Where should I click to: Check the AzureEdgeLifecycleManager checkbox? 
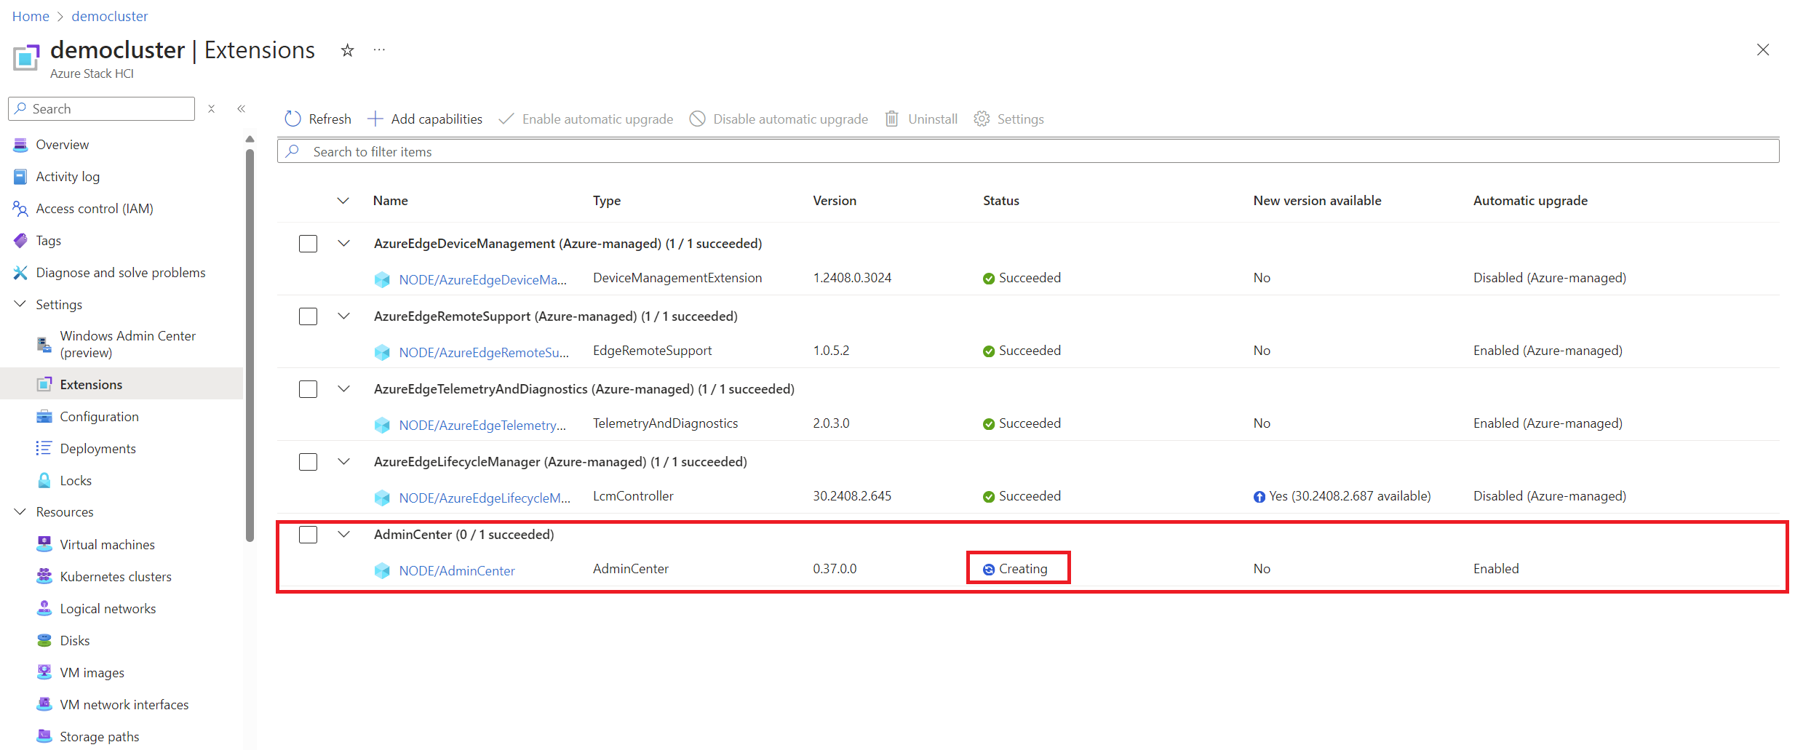click(x=309, y=462)
